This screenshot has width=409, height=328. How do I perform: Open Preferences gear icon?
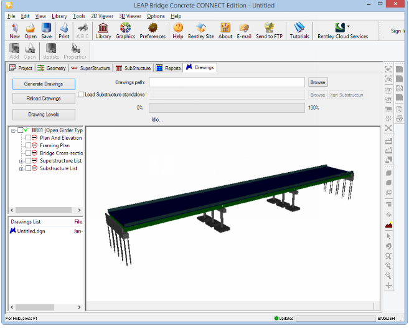pos(153,31)
